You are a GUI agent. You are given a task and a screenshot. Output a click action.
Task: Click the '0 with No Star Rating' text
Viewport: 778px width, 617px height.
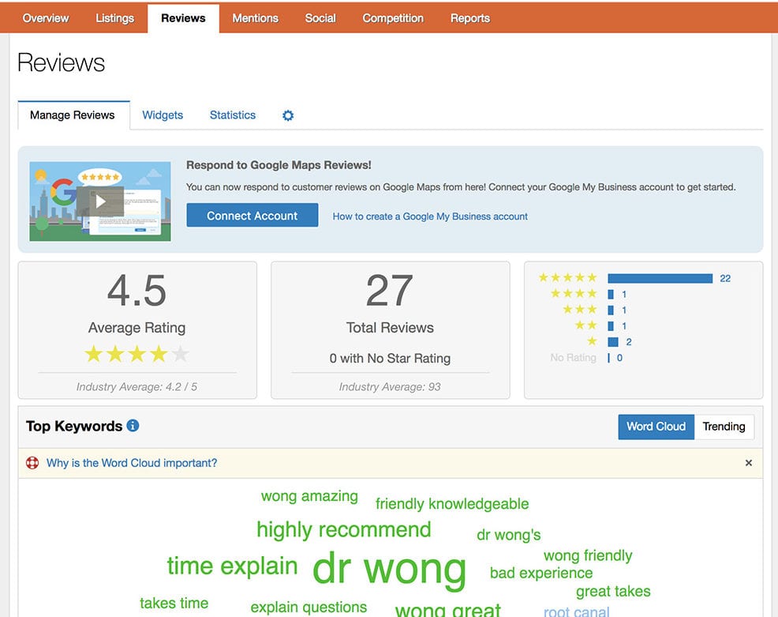(390, 358)
